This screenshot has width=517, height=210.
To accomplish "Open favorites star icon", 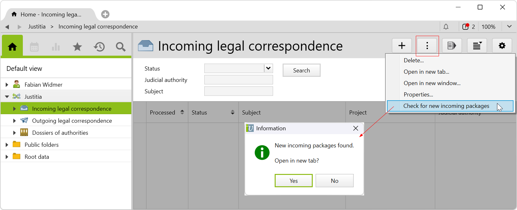I will 77,47.
